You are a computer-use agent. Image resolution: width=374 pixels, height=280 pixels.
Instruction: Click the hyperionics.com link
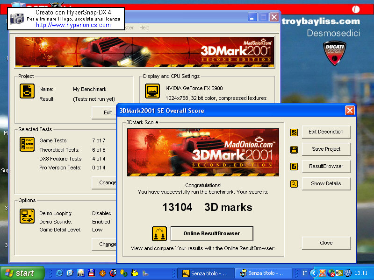point(73,25)
